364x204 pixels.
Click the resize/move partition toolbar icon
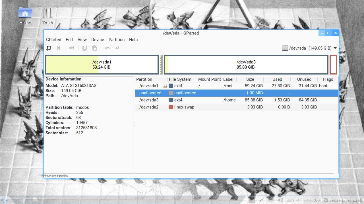tap(72, 48)
